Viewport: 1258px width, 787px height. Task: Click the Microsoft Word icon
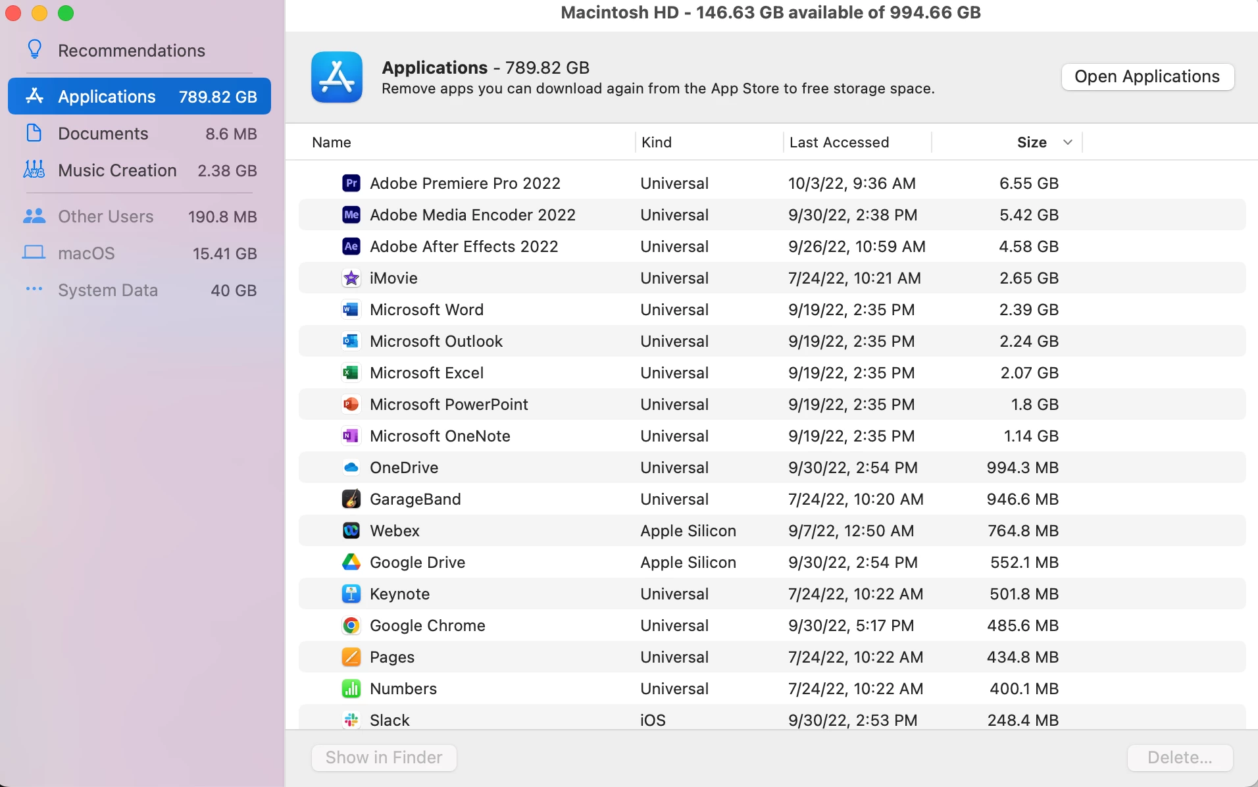pos(351,309)
